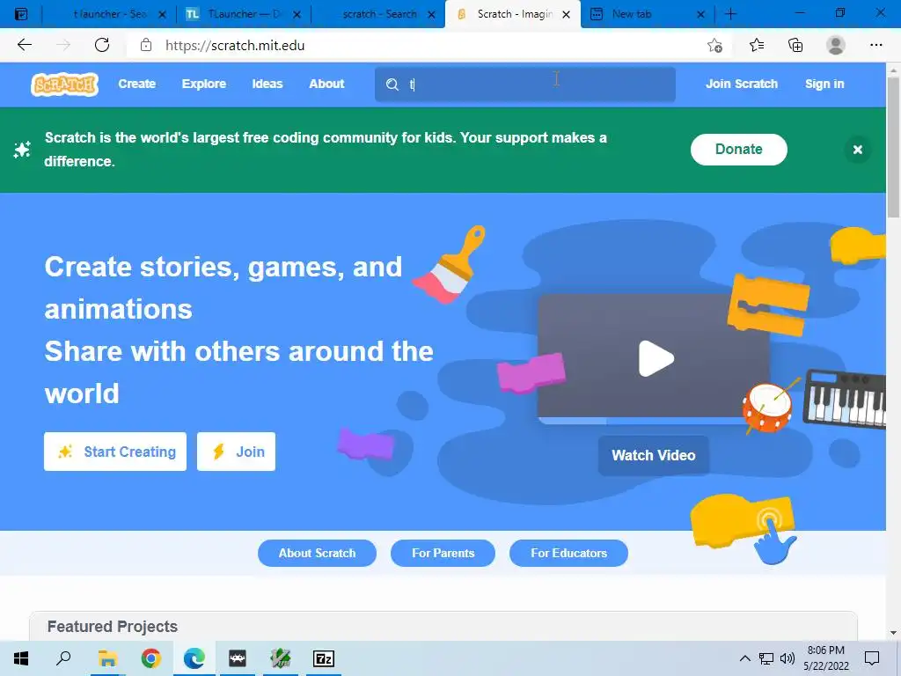This screenshot has height=676, width=901.
Task: Open the Favorites list icon
Action: coord(756,45)
